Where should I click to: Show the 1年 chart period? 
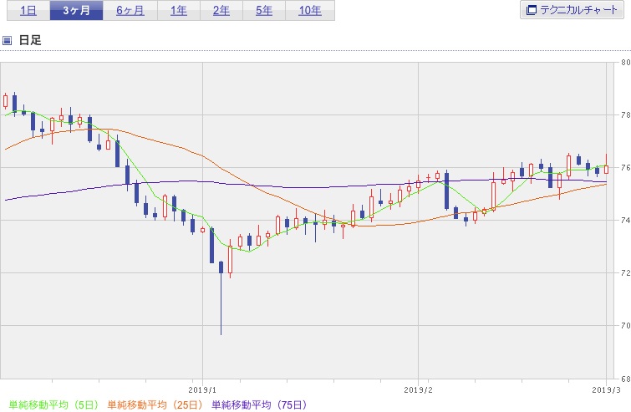[179, 11]
